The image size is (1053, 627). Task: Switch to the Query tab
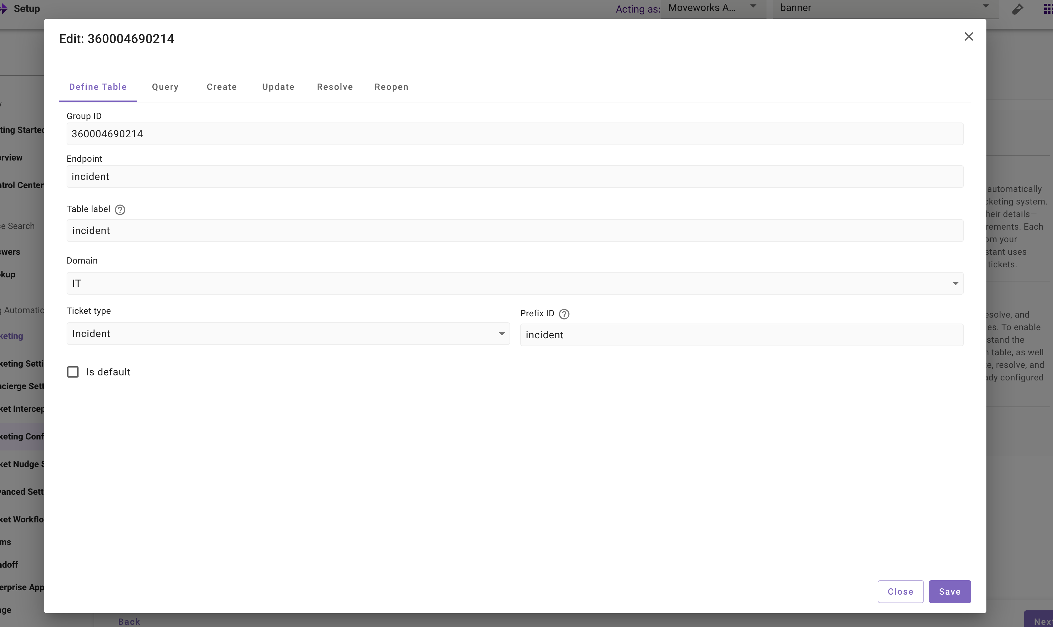point(165,87)
